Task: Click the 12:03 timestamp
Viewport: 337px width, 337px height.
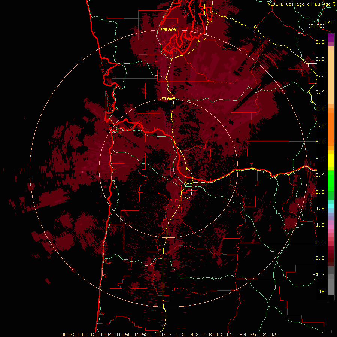Action: click(268, 334)
